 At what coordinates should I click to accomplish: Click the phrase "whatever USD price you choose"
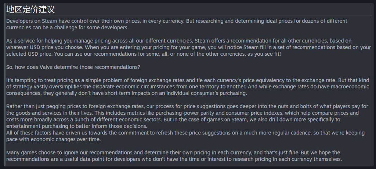43,47
